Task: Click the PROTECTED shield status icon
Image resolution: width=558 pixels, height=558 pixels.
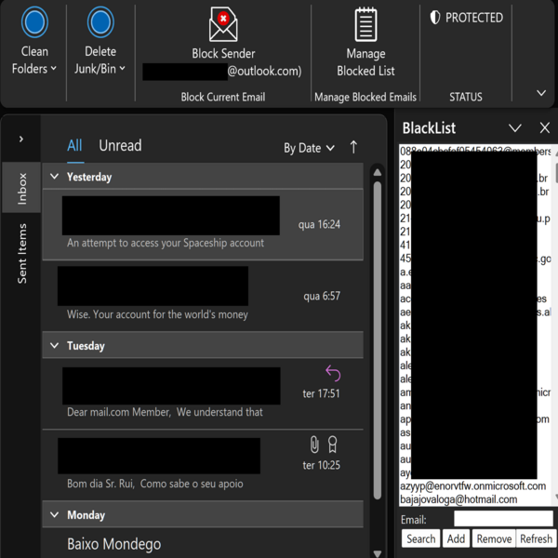Action: pyautogui.click(x=435, y=18)
